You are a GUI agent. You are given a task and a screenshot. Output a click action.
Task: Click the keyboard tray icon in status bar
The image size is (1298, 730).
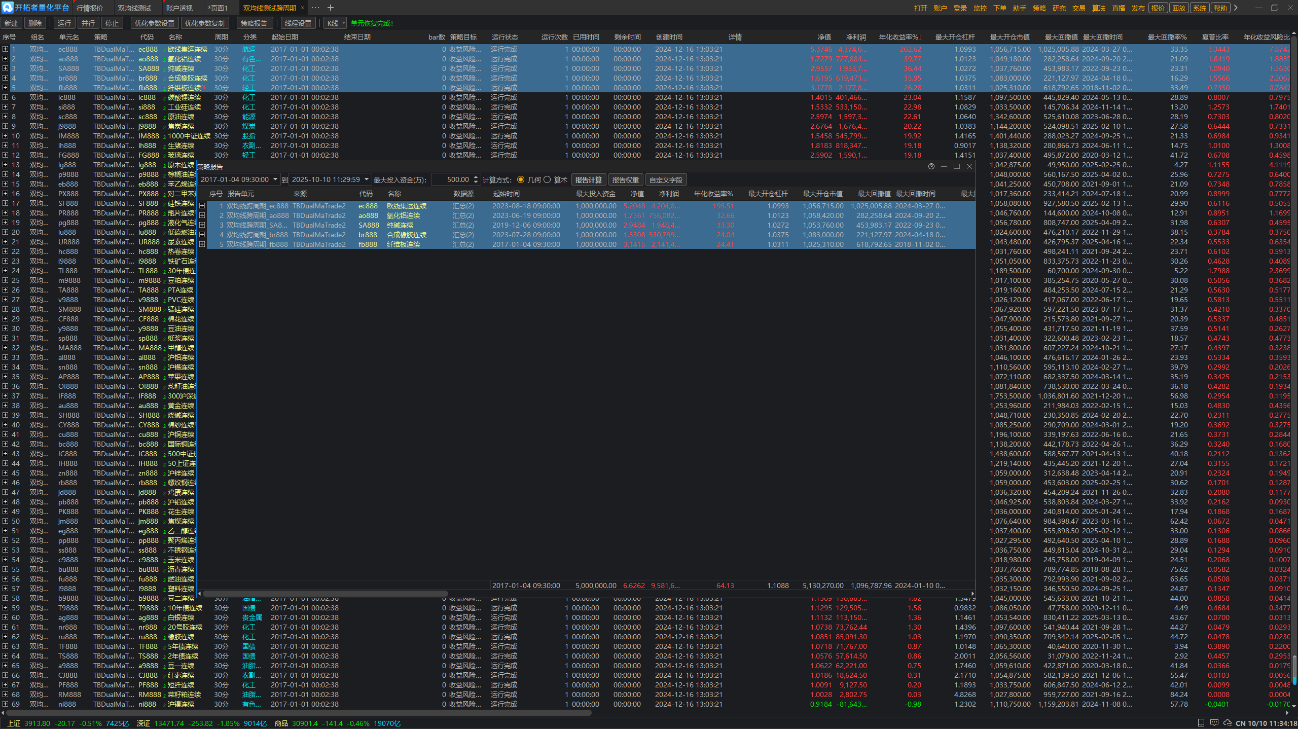pos(1214,723)
